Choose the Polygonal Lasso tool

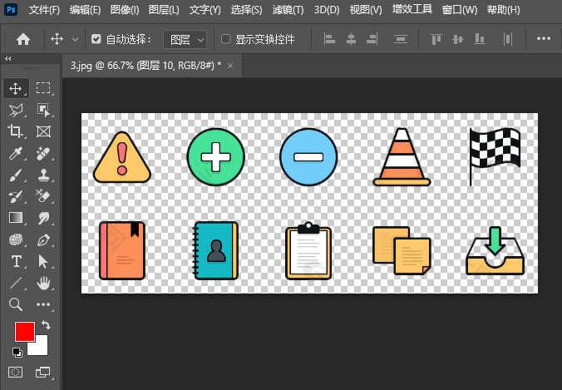[16, 110]
